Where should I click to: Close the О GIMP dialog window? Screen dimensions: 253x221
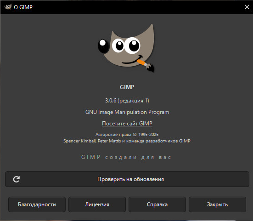[247, 7]
